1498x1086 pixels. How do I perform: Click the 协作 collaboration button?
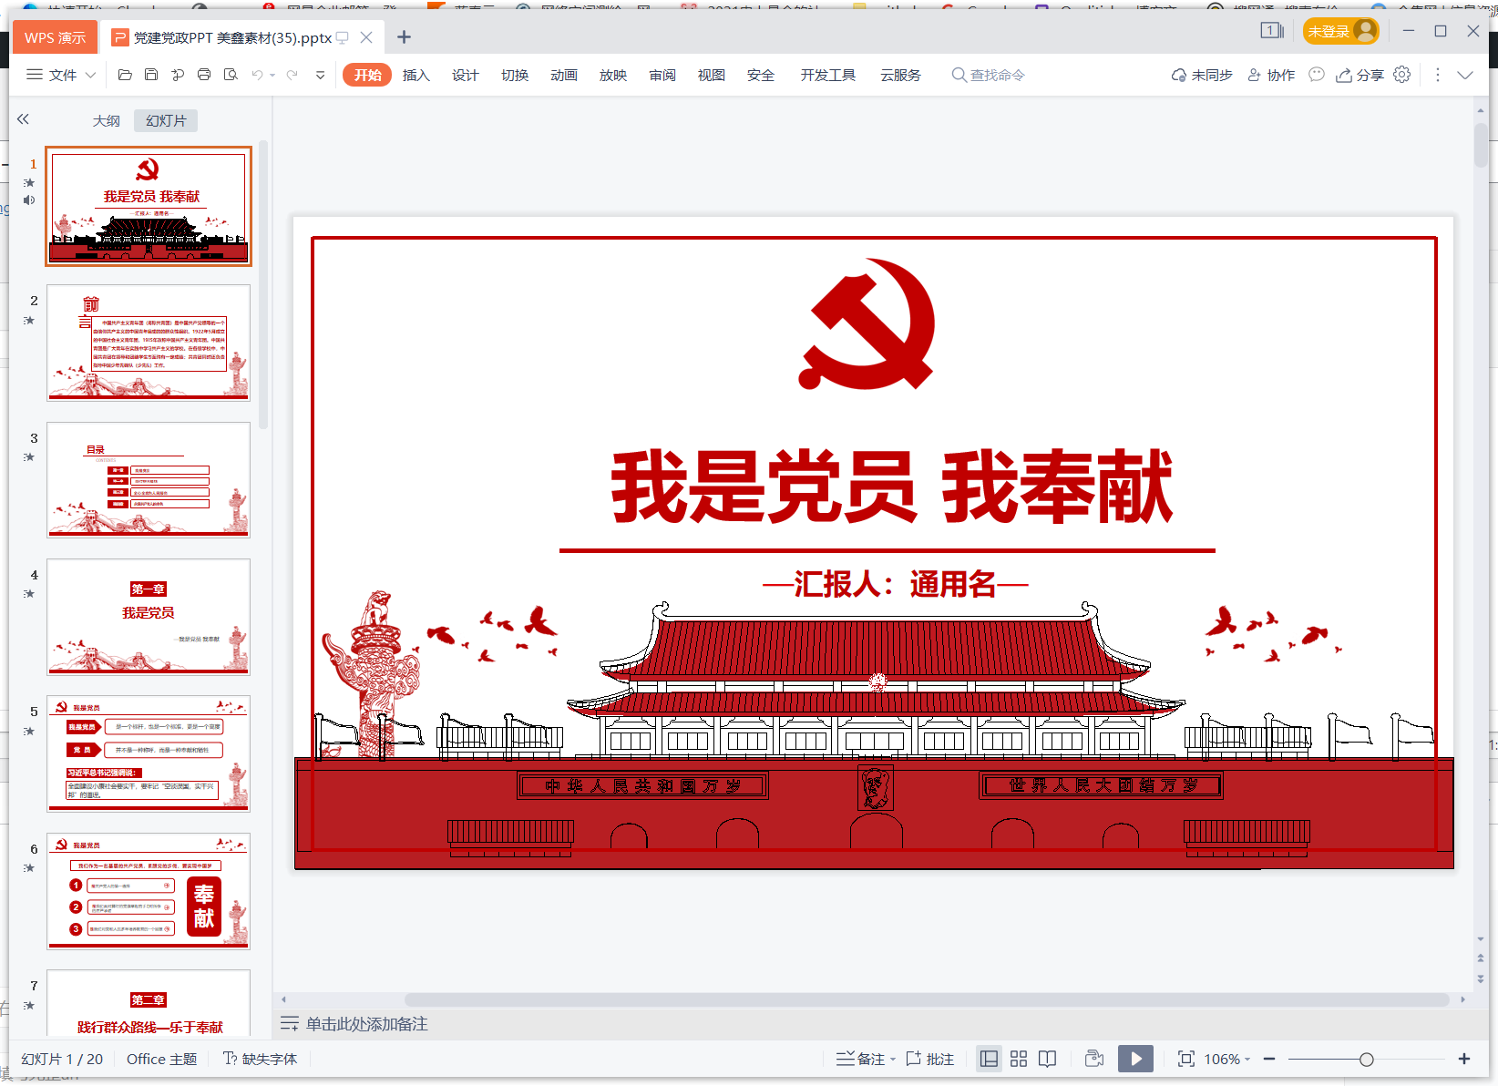coord(1271,75)
